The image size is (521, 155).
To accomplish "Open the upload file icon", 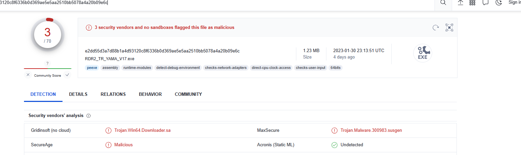I will (x=461, y=3).
